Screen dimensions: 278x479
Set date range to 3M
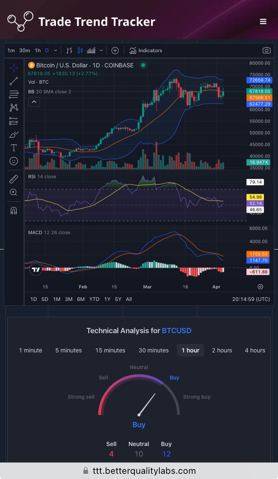69,299
